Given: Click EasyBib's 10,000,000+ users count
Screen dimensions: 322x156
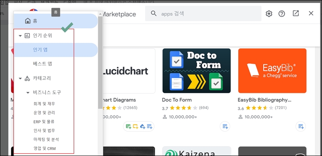Looking at the screenshot, I should [x=258, y=117].
